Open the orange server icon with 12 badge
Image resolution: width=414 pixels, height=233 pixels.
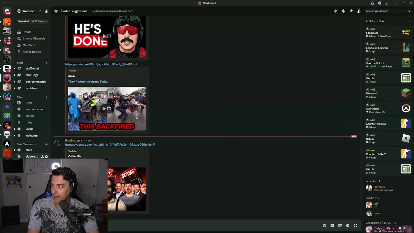click(7, 22)
